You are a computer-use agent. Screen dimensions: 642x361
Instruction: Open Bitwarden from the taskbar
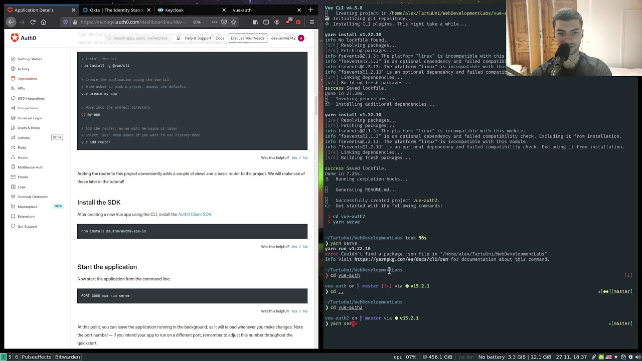pyautogui.click(x=67, y=357)
